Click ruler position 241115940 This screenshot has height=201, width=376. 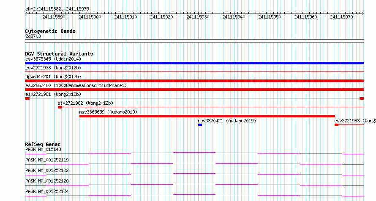pyautogui.click(x=234, y=17)
